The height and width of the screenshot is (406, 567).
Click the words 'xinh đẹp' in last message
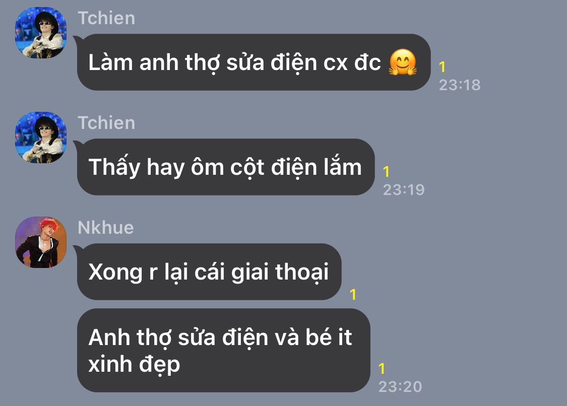(134, 364)
